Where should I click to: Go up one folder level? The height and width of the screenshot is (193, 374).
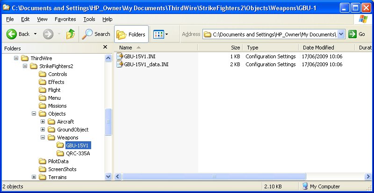point(71,34)
